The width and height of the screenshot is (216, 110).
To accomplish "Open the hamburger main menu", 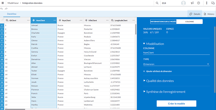I will (x=3, y=3).
